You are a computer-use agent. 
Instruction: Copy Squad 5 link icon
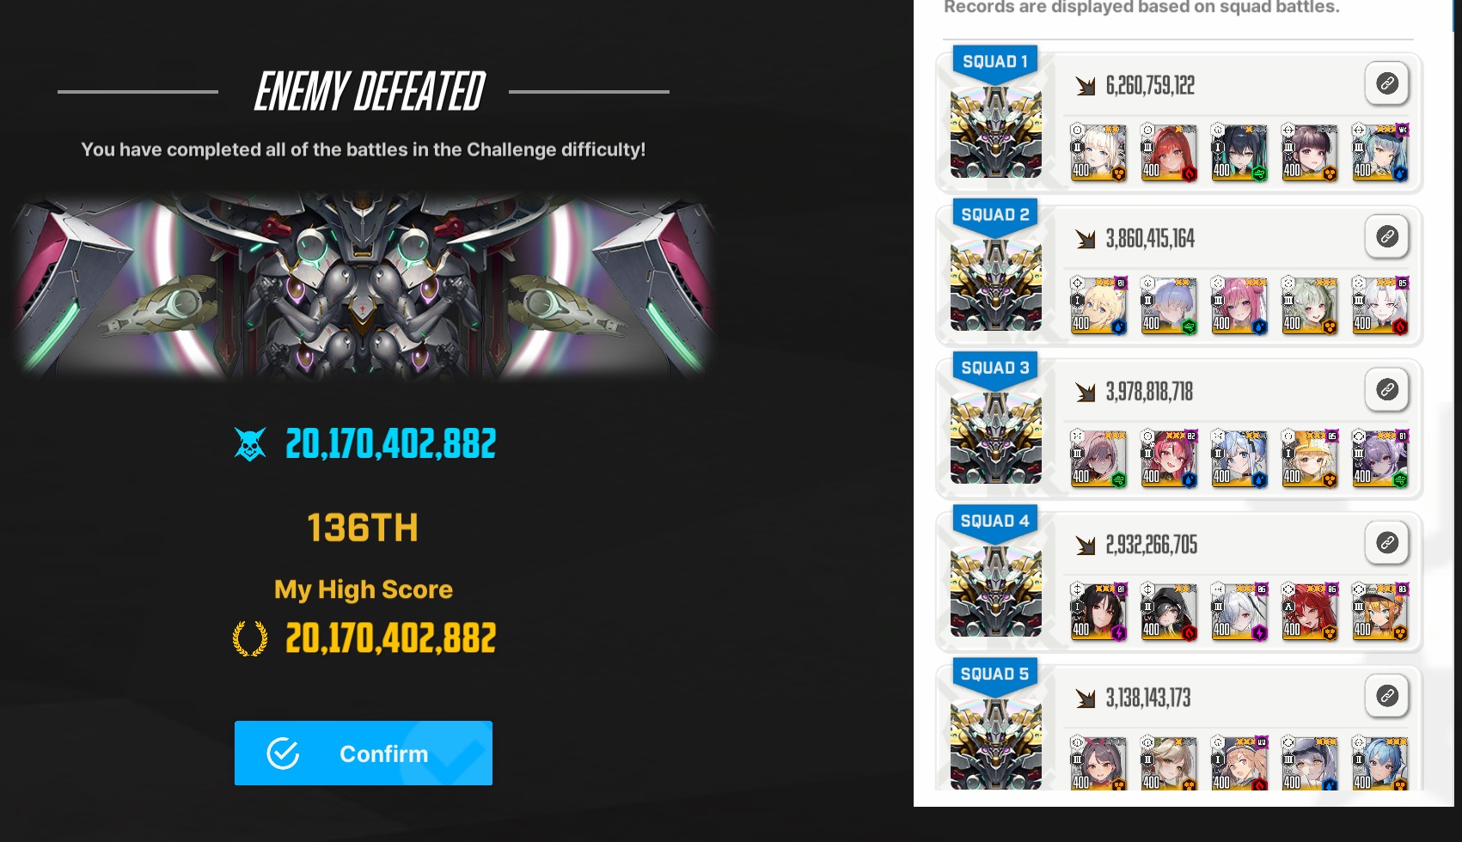(1386, 695)
